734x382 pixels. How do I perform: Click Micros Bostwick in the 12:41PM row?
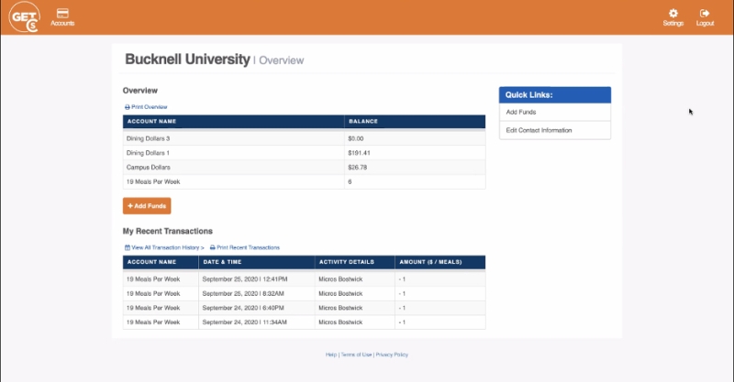point(340,279)
